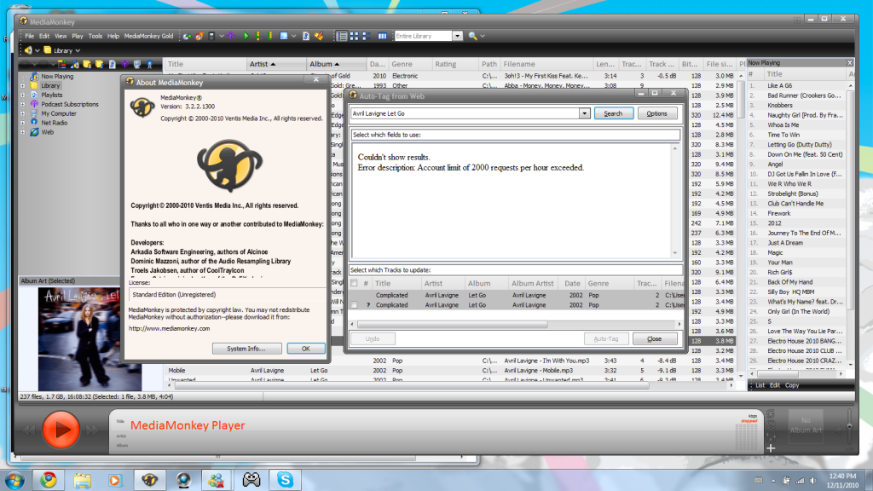Viewport: 873px width, 491px height.
Task: Click the game controller taskbar icon
Action: coord(251,480)
